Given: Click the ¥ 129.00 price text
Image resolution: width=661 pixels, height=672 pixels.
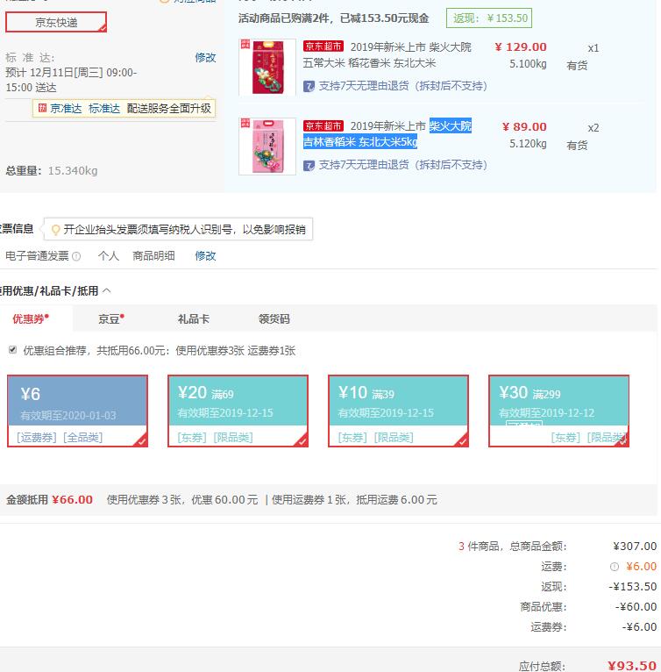Looking at the screenshot, I should (x=521, y=46).
